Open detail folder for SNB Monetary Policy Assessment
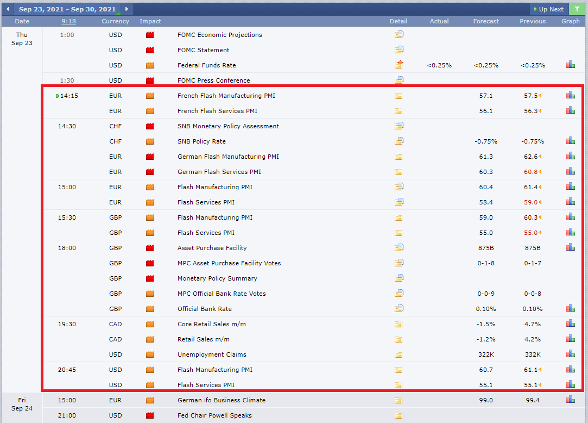 pos(399,126)
